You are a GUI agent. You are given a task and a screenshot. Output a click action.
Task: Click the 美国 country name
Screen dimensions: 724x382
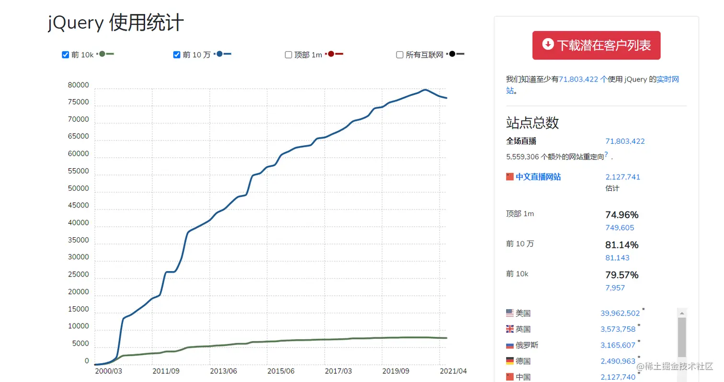click(523, 313)
